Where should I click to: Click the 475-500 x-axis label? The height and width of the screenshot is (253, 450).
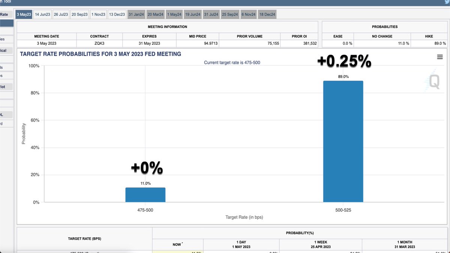(x=145, y=210)
